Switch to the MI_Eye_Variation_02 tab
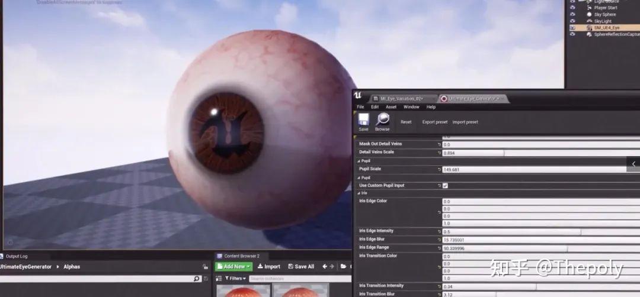Viewport: 640px width, 297px height. (402, 99)
